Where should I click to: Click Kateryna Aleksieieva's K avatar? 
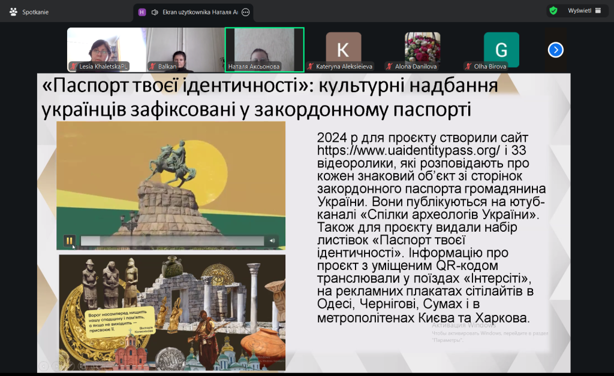[343, 48]
